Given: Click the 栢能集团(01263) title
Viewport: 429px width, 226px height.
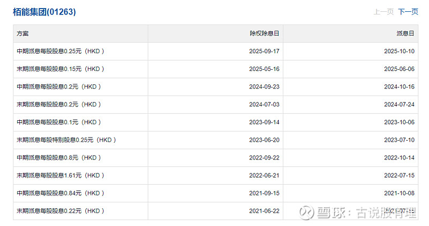Looking at the screenshot, I should 45,12.
